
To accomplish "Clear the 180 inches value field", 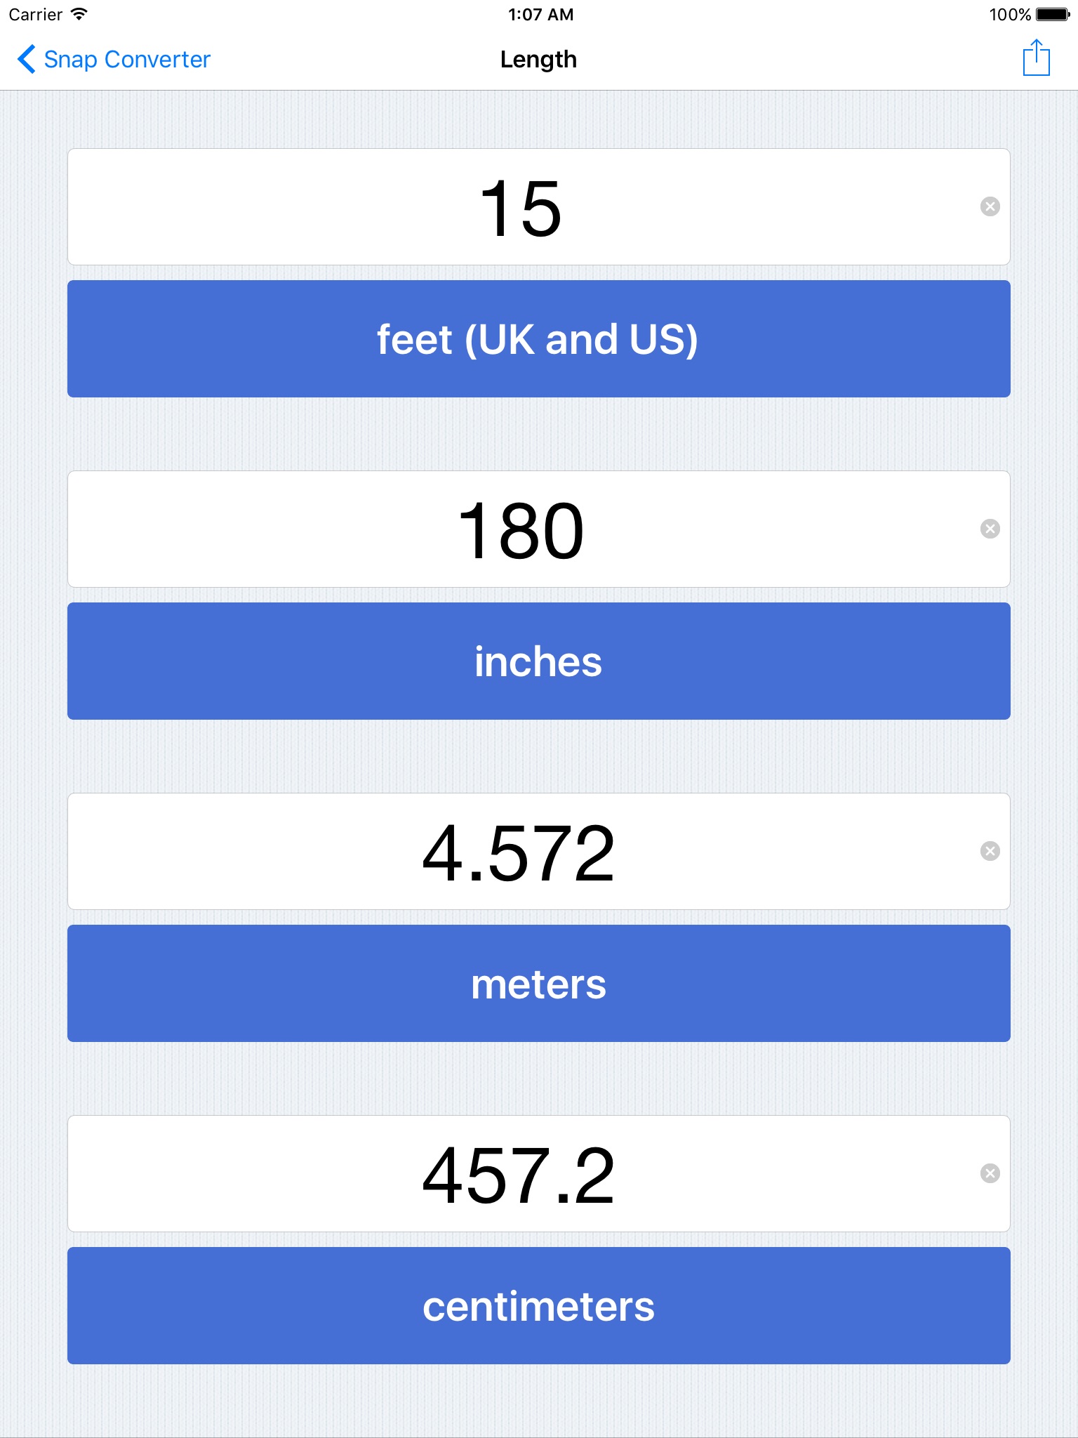I will 990,529.
